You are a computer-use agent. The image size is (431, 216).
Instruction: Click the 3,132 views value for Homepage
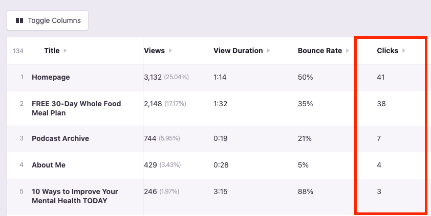153,77
